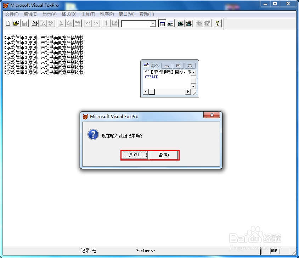Click the Command window title icon
The width and height of the screenshot is (299, 258).
(x=146, y=66)
